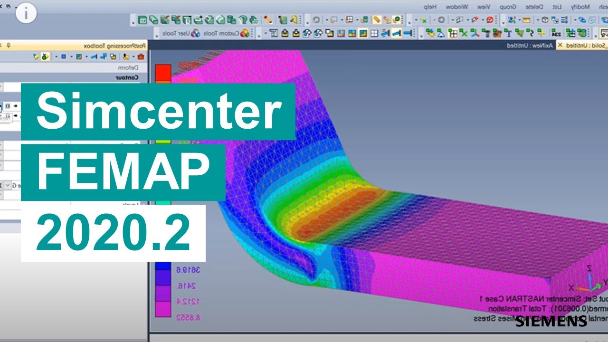Open the small dropdown in lower toolbox panel
Image resolution: width=608 pixels, height=342 pixels.
[x=8, y=185]
